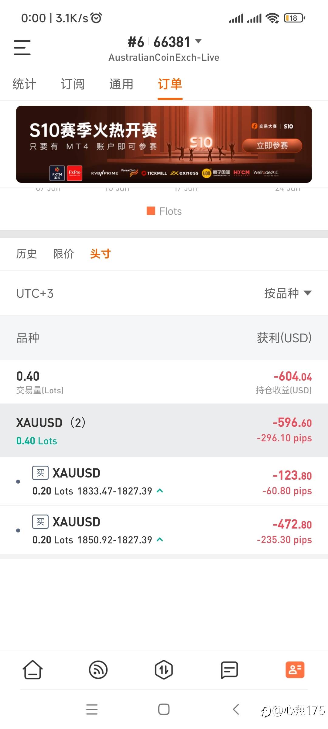Screen dimensions: 328x729
Task: Open the messages chat icon
Action: coord(229,670)
